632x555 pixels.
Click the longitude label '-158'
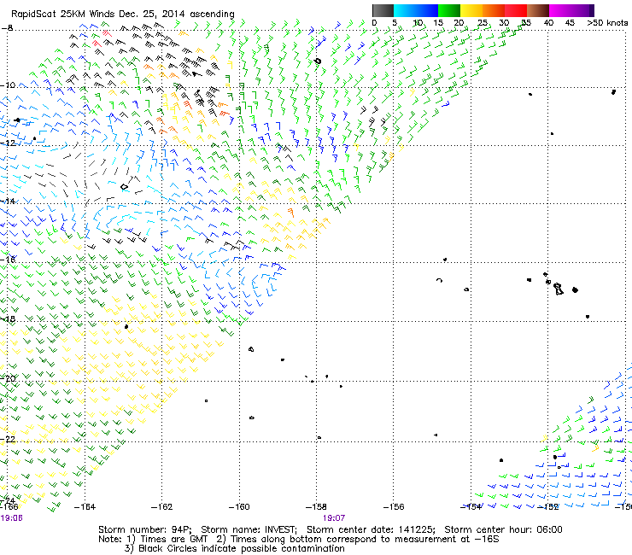(x=316, y=506)
